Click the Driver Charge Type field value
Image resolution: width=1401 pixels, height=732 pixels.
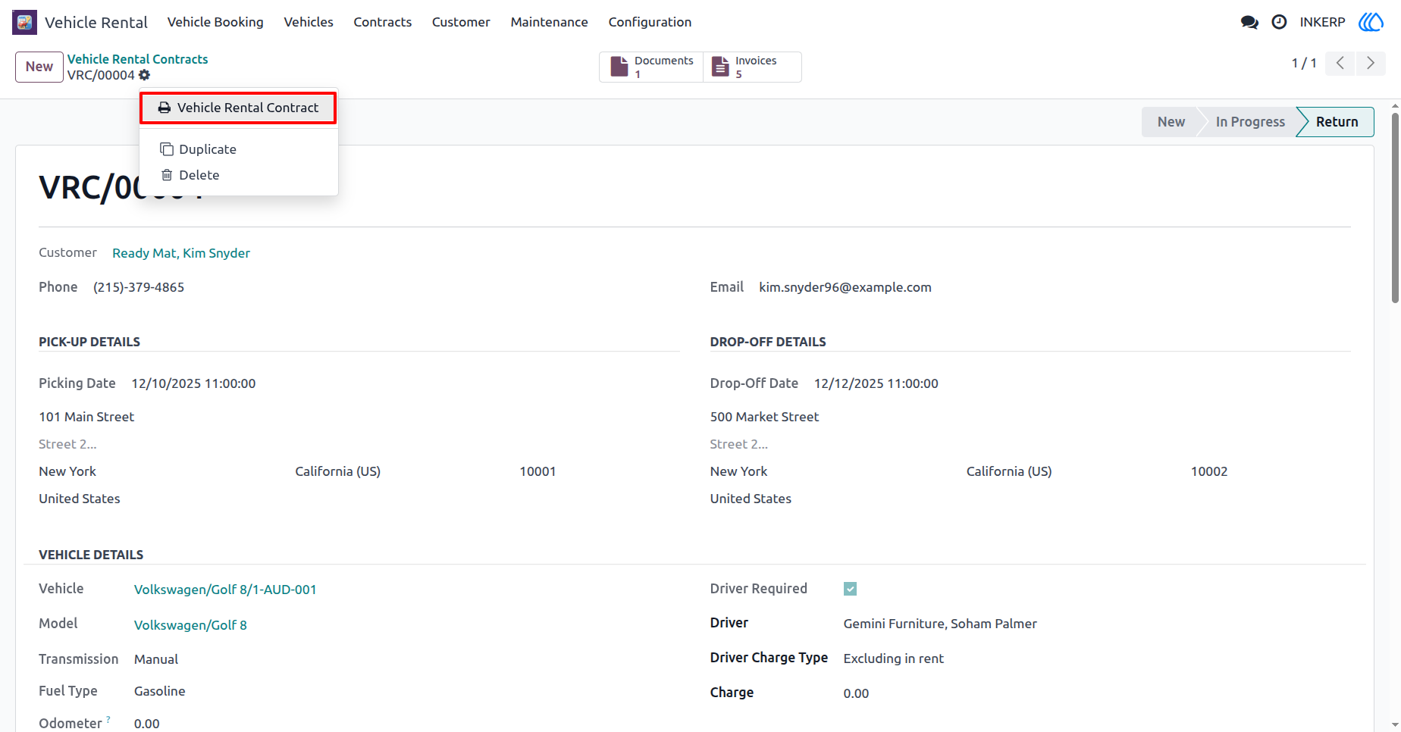pyautogui.click(x=893, y=658)
